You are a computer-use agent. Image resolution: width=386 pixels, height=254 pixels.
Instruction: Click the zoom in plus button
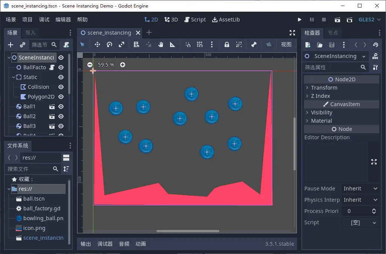click(123, 65)
